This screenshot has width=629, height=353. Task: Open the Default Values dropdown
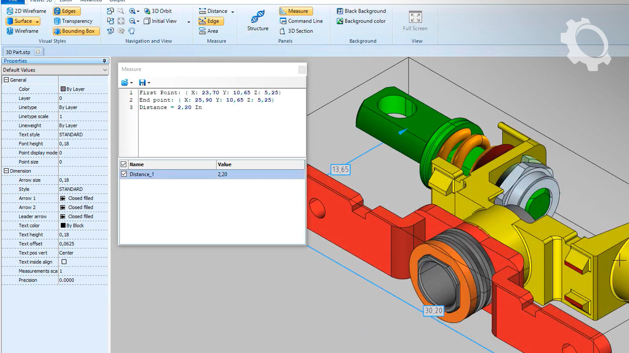[x=55, y=70]
